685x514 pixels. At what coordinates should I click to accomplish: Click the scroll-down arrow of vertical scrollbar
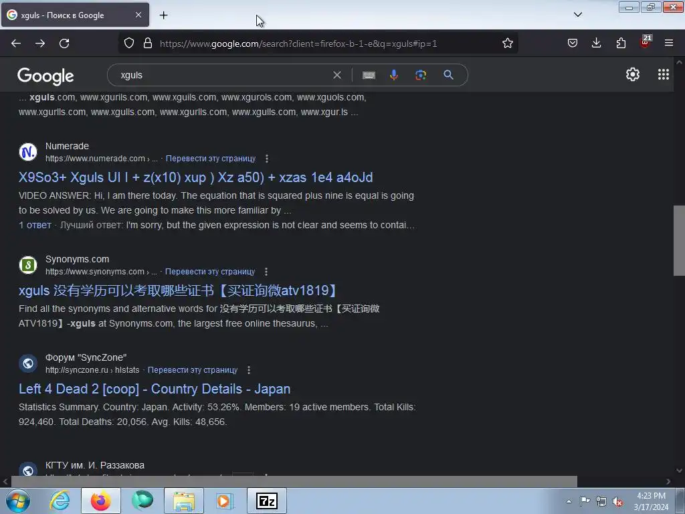(x=679, y=470)
